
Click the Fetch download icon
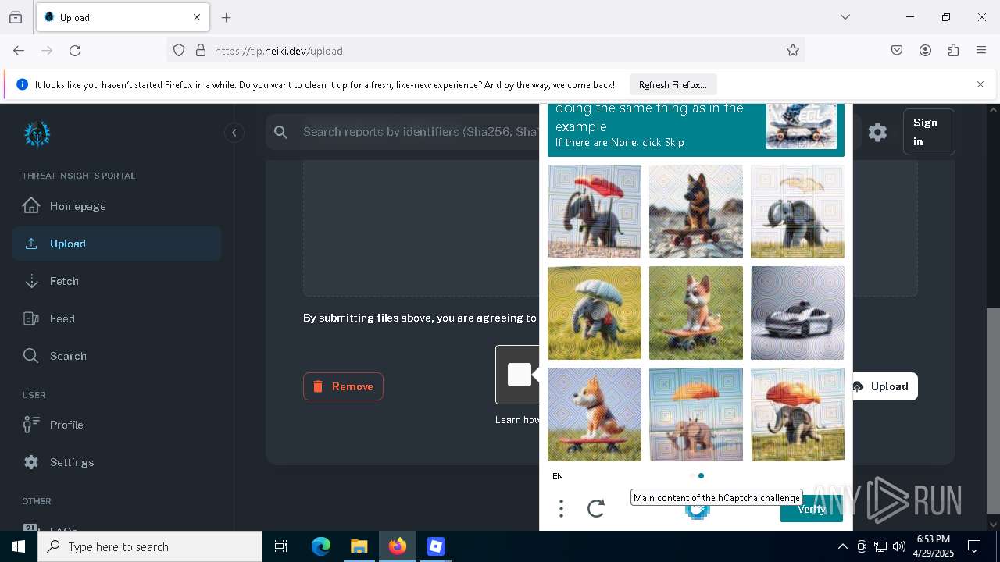tap(31, 281)
